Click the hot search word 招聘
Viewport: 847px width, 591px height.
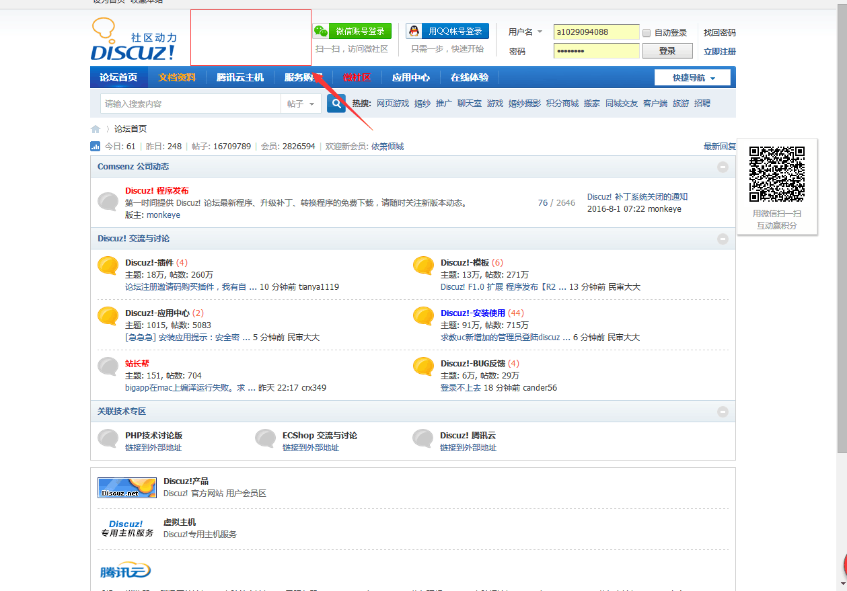702,104
